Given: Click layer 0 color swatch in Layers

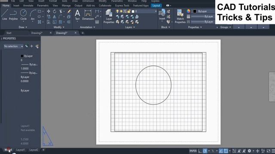Looking at the screenshot, I should click(133, 12).
